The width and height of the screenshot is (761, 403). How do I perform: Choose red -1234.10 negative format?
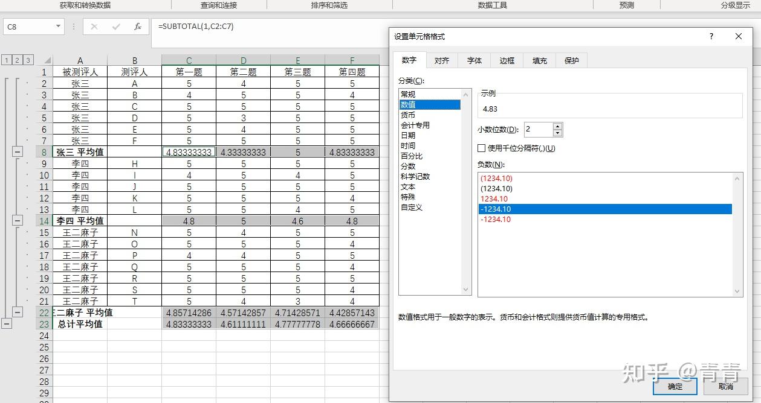point(605,220)
